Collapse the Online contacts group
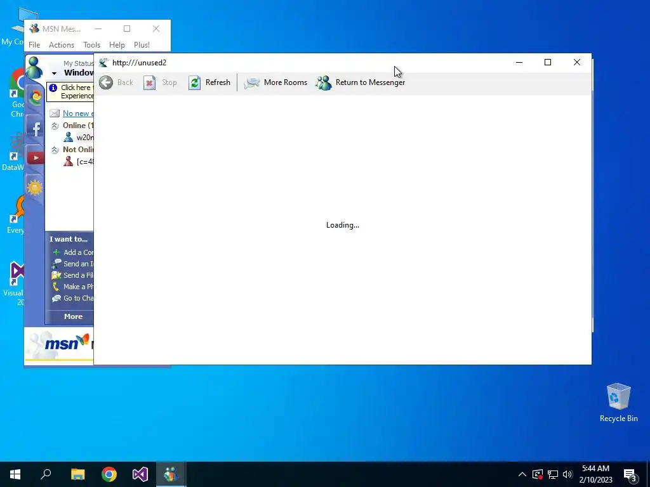Image resolution: width=650 pixels, height=487 pixels. click(55, 126)
